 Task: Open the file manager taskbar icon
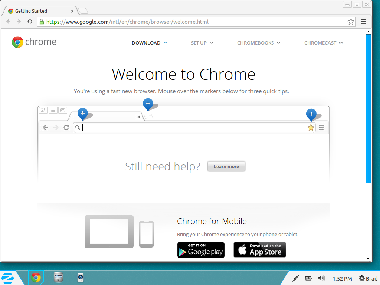(x=58, y=278)
